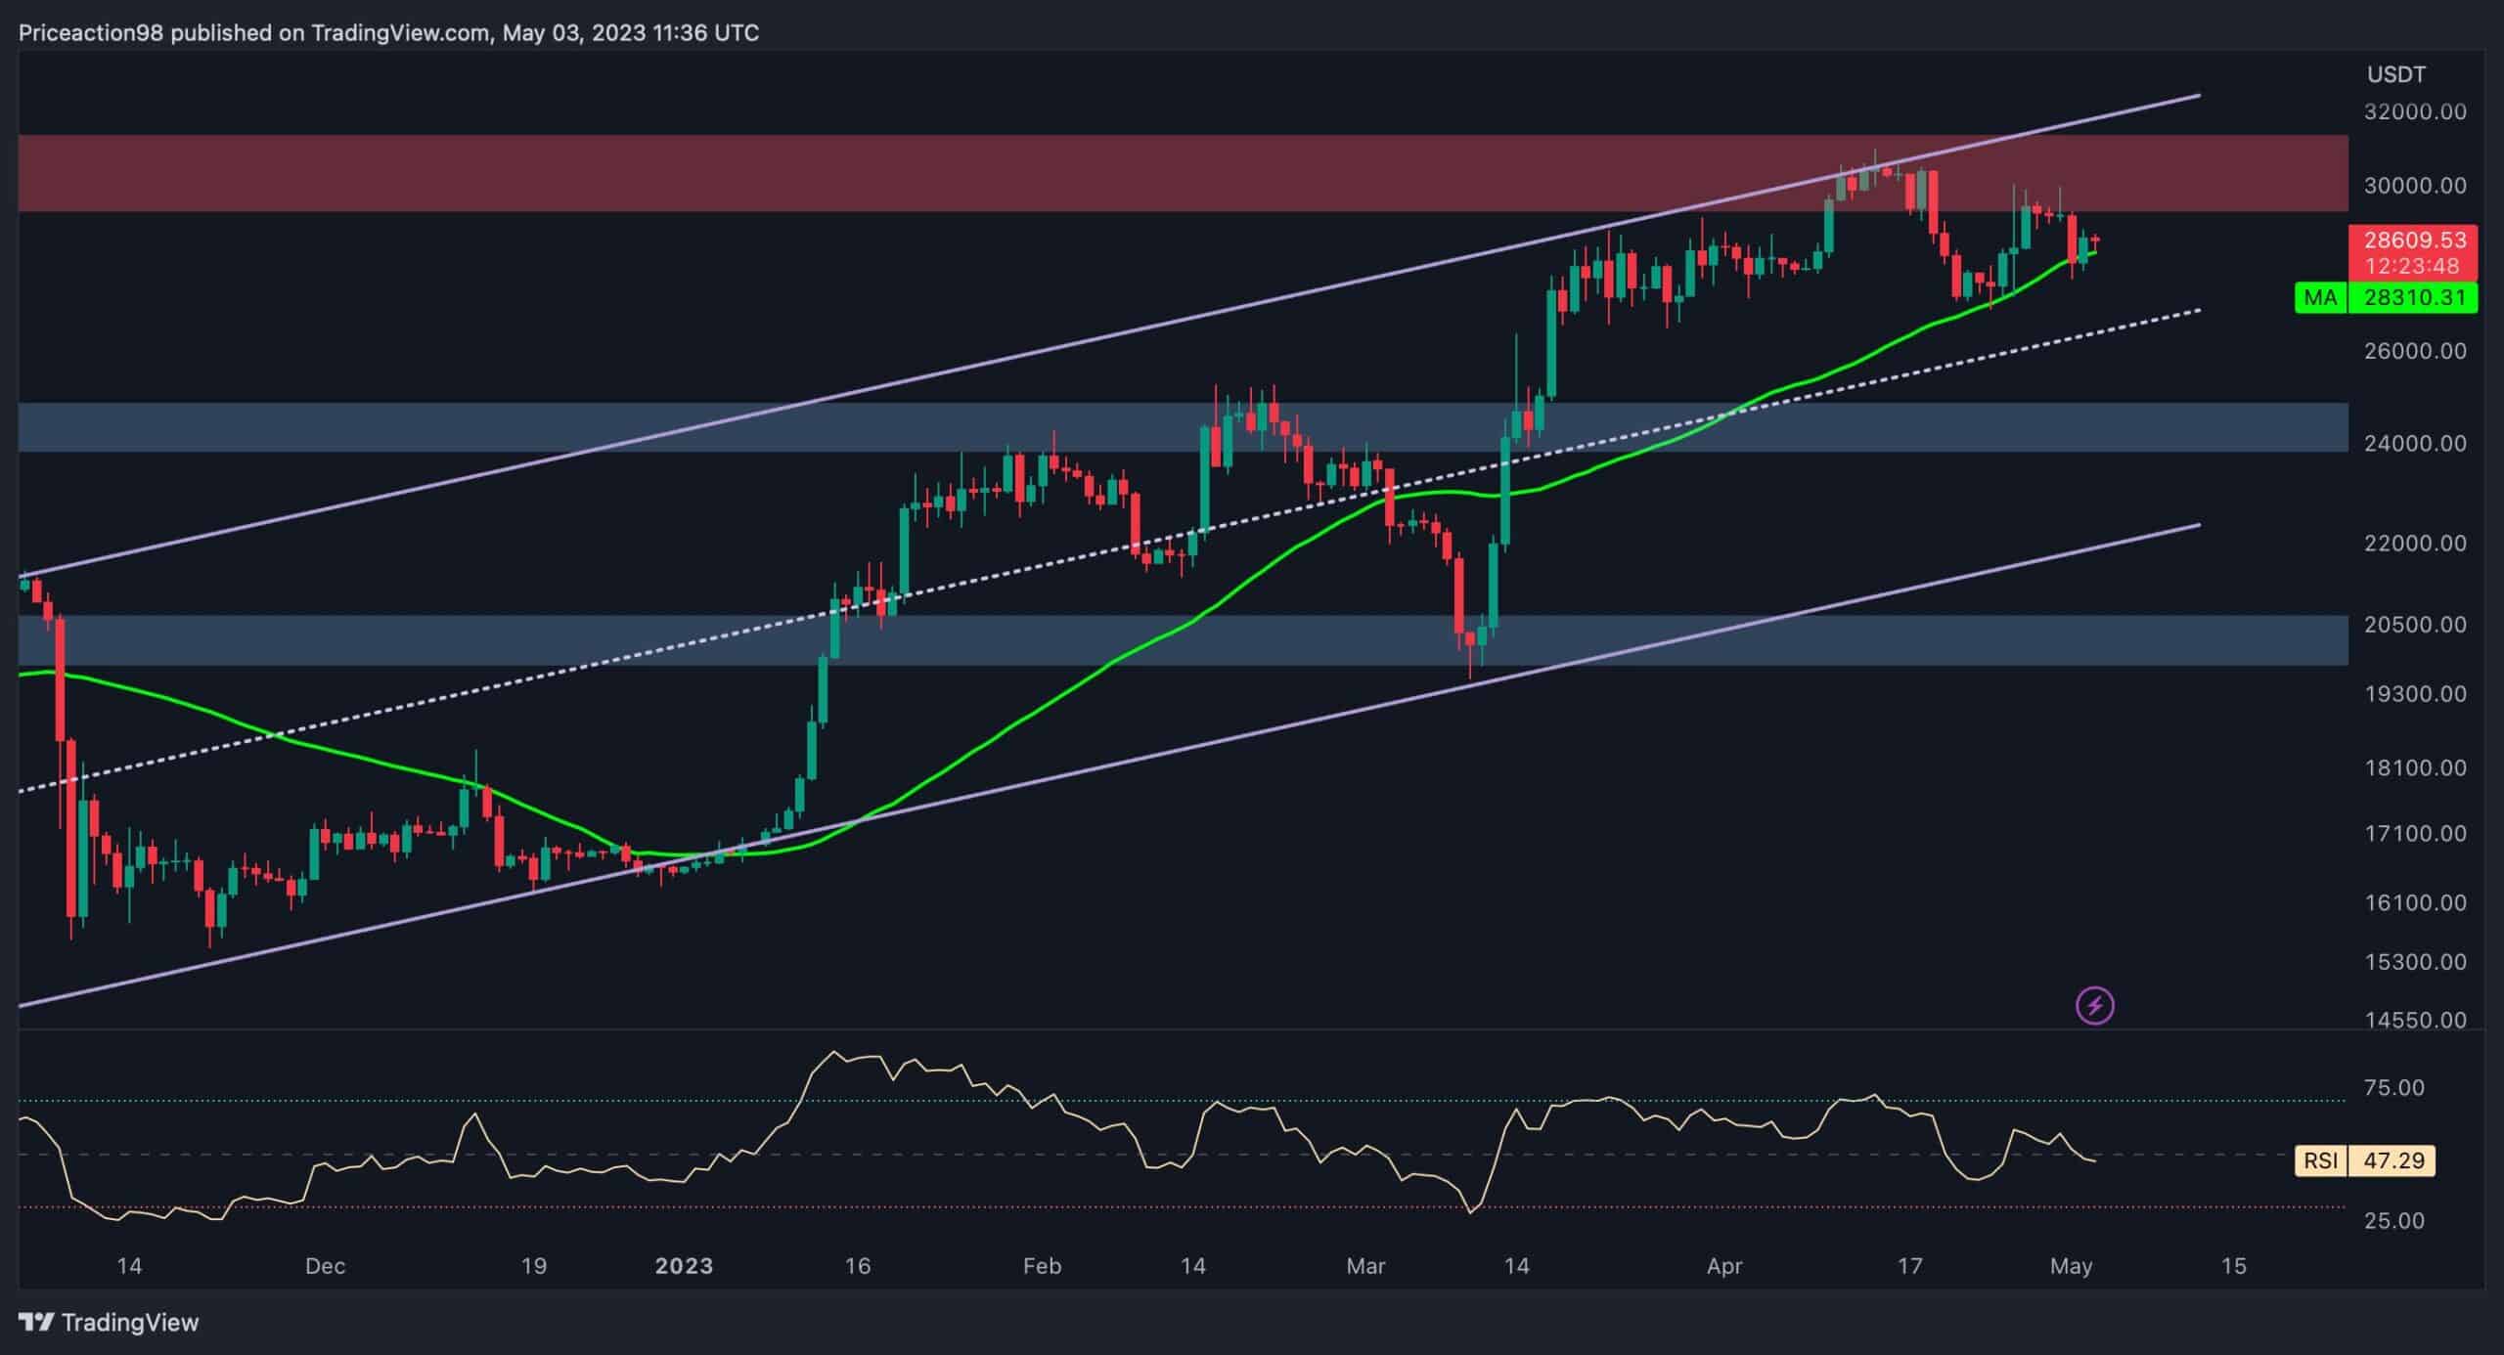
Task: Expand the USDT price scale label
Action: pyautogui.click(x=2394, y=73)
